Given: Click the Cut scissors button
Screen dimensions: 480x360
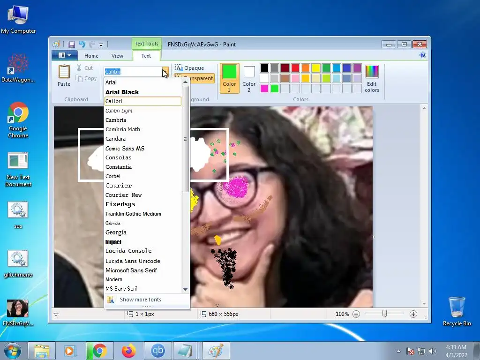Looking at the screenshot, I should tap(84, 68).
